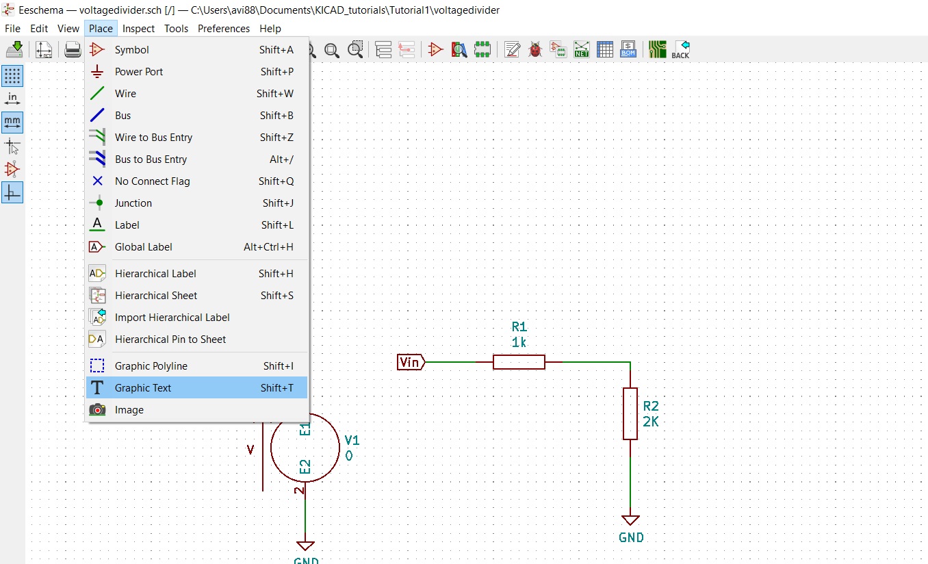Annotate schematic symbols using the toolbar icon
Screen dimensions: 928x564
(511, 49)
